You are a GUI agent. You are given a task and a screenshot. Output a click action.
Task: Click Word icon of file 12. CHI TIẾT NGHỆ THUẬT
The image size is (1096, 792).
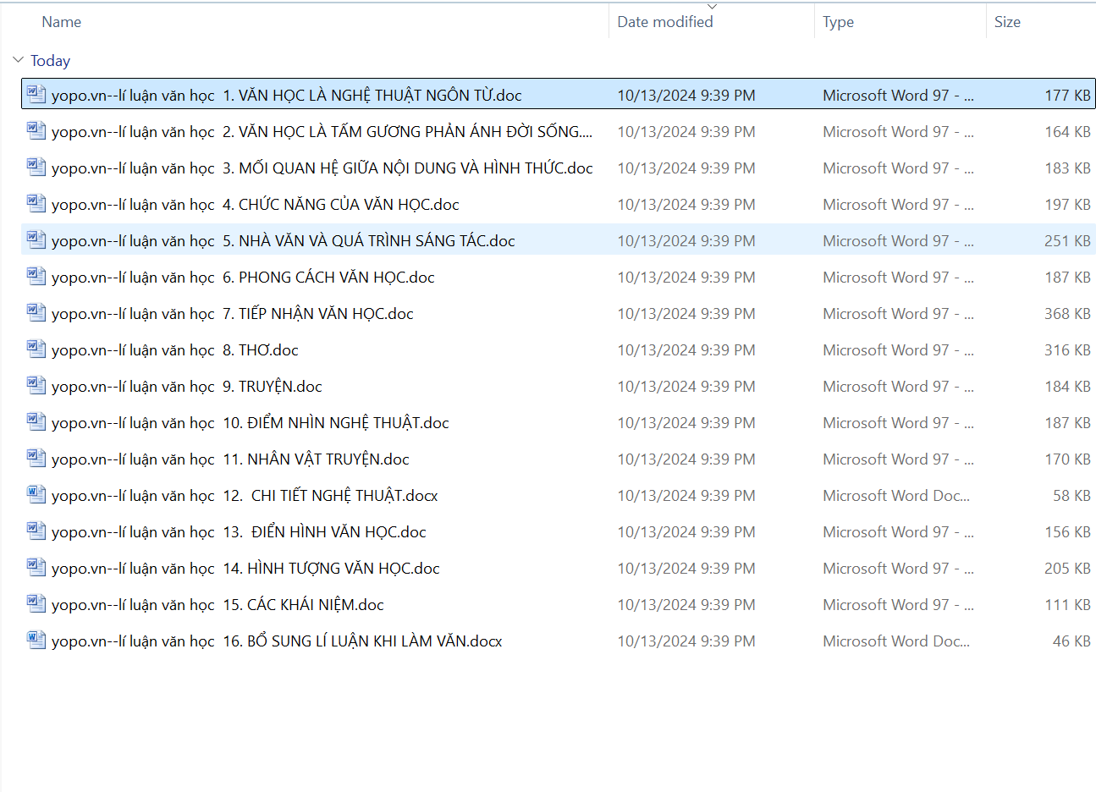pyautogui.click(x=36, y=494)
